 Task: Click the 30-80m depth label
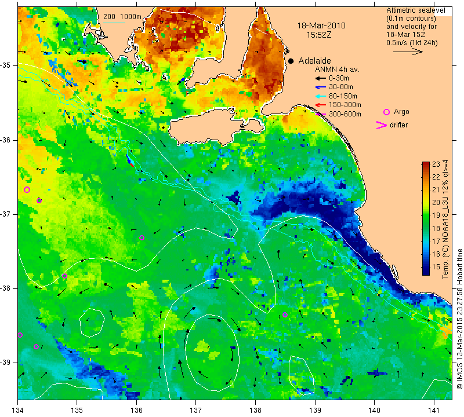tap(341, 87)
